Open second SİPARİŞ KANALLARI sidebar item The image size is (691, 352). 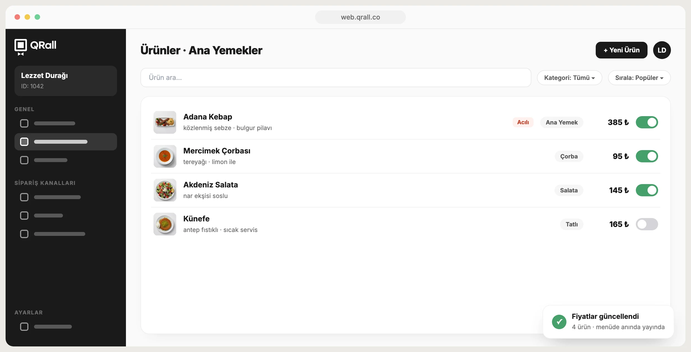pos(66,216)
